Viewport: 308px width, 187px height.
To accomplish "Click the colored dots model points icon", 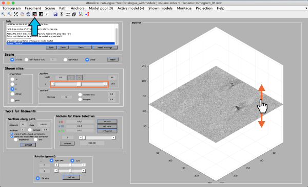I will coord(81,14).
